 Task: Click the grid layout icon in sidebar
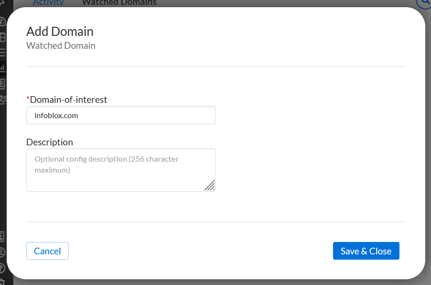(x=2, y=37)
